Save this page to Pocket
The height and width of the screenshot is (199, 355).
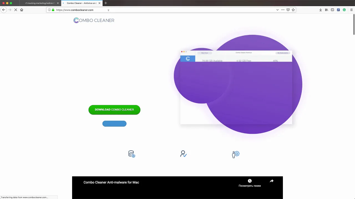[288, 10]
